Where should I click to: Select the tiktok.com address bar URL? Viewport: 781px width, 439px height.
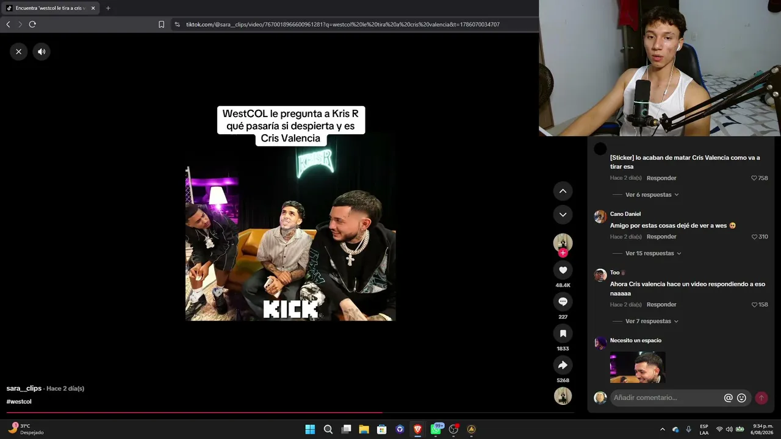343,24
